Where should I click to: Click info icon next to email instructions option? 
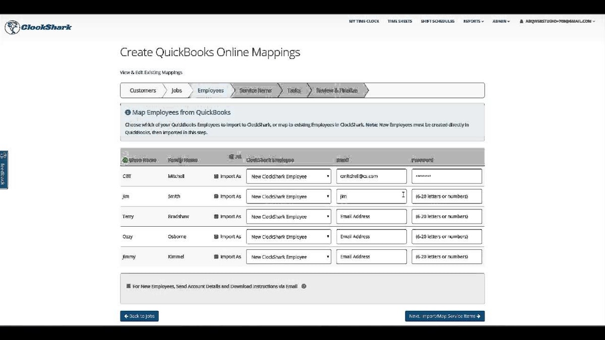(304, 286)
